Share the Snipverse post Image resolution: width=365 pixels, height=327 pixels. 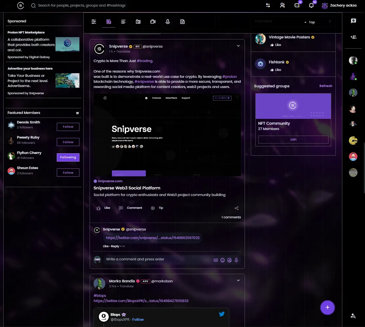[237, 208]
